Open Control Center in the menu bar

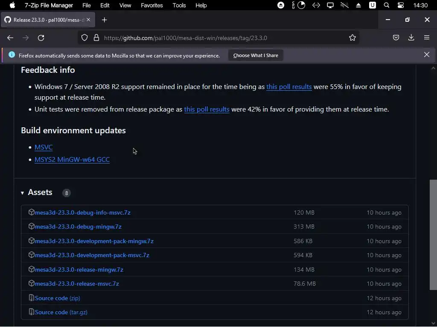tap(400, 5)
